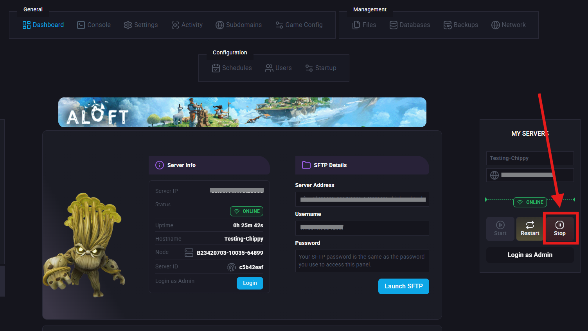Open the Dashboard tab
The height and width of the screenshot is (331, 588).
[x=43, y=25]
